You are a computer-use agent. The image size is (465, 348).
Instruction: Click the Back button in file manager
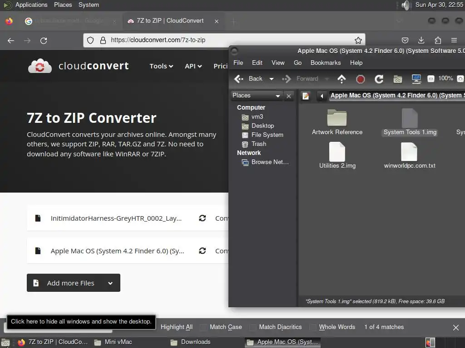point(249,79)
